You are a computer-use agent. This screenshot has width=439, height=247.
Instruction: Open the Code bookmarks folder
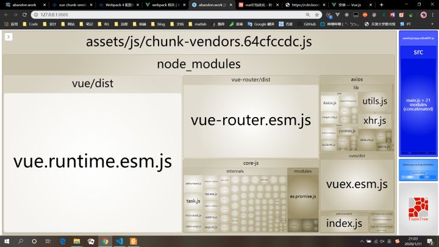tap(30, 24)
